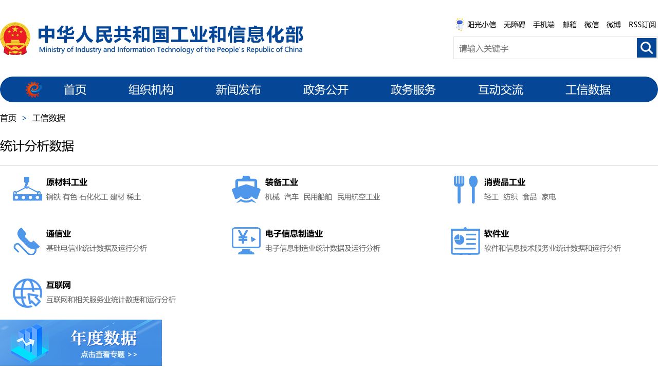
Task: Click the 阳光小信 robot mascot icon
Action: pyautogui.click(x=460, y=24)
